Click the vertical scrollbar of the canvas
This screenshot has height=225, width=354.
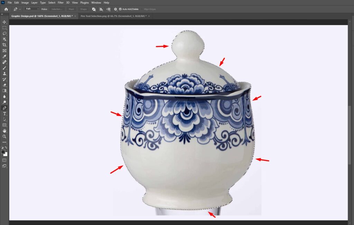(350, 135)
